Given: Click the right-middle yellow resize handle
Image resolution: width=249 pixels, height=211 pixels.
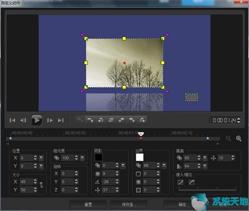Looking at the screenshot, I should (x=163, y=63).
